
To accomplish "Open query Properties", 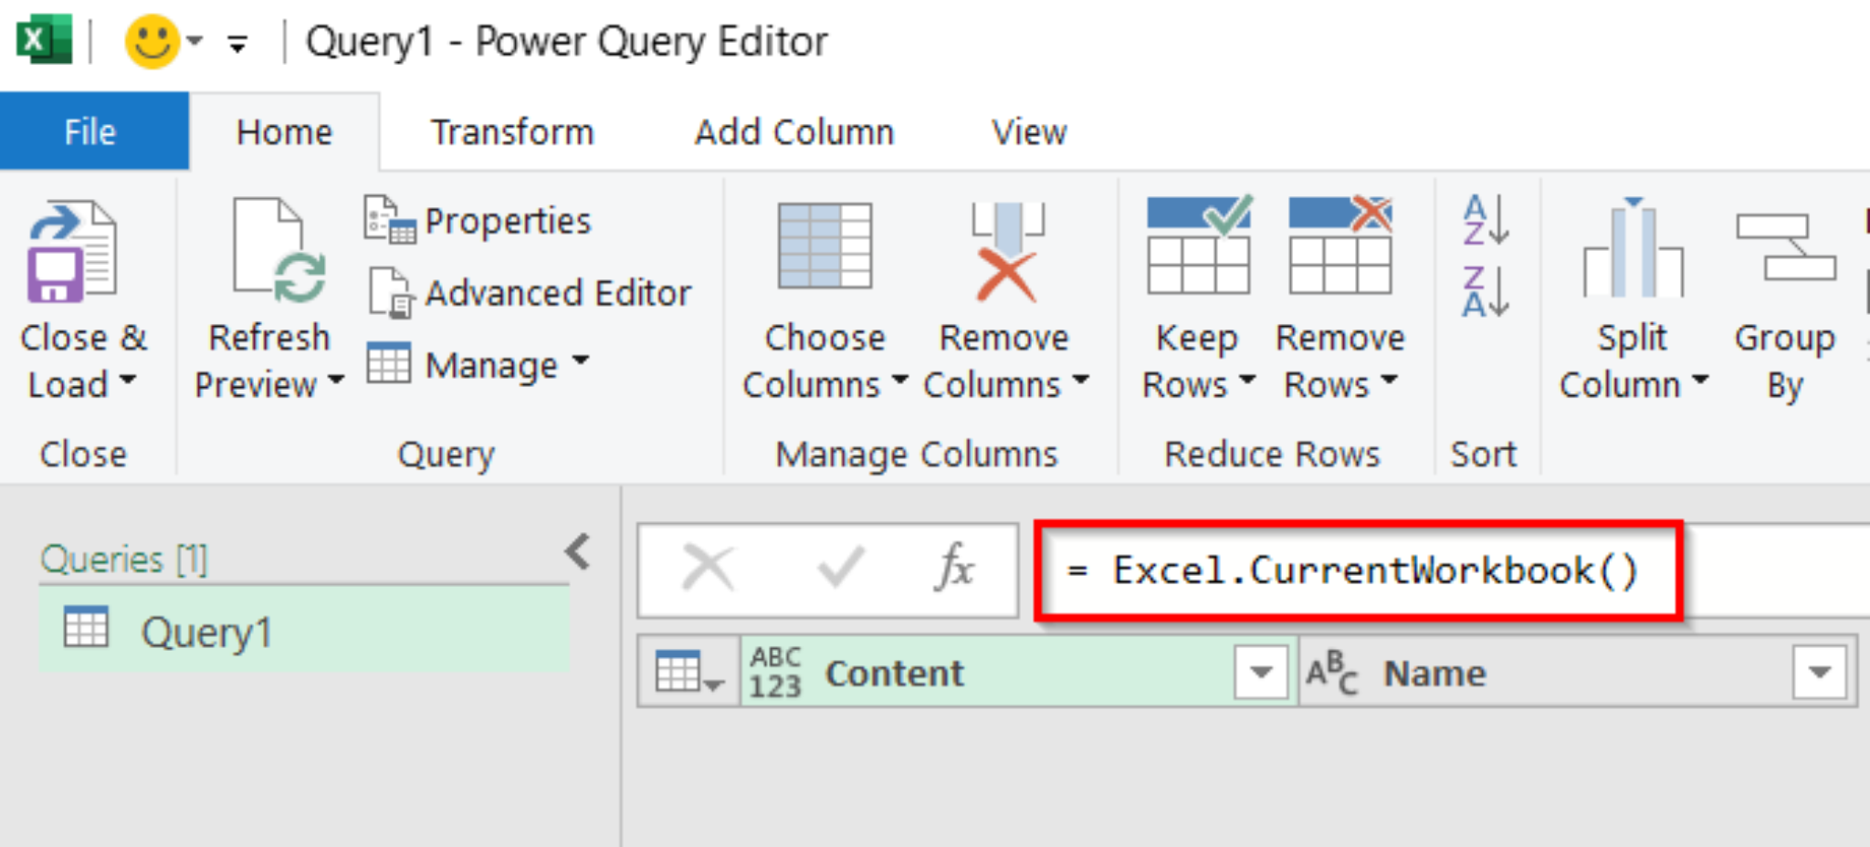I will click(478, 221).
